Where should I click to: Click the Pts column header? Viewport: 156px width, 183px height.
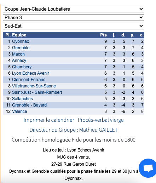pos(103,35)
